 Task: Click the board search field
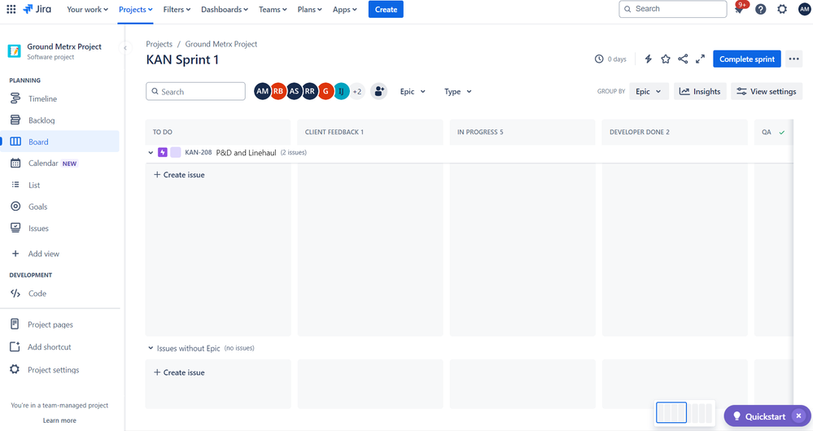click(195, 91)
